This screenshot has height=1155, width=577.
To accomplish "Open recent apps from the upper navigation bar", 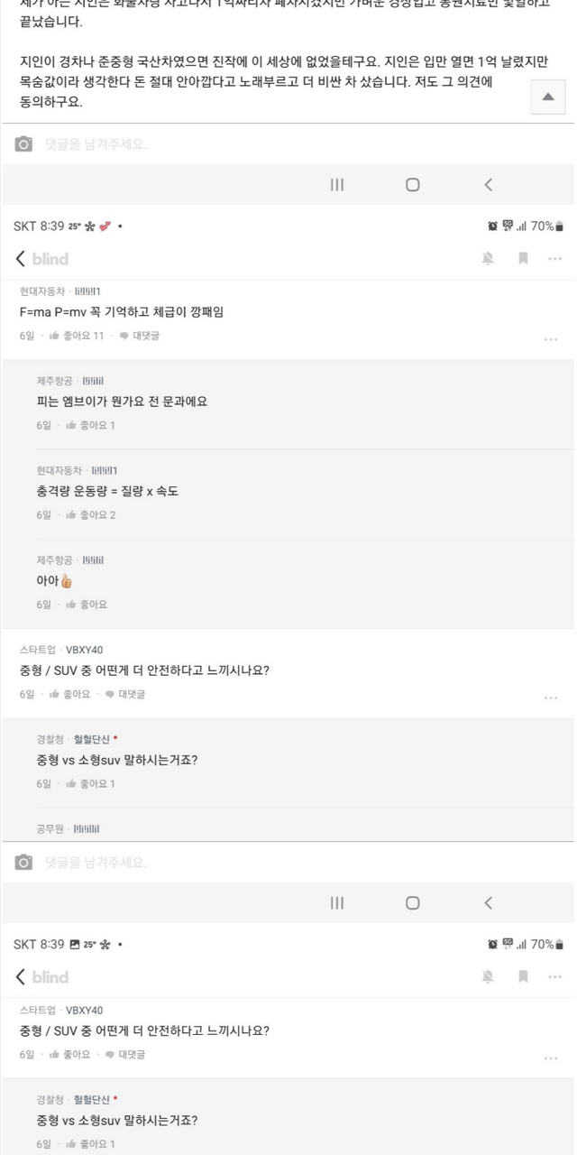I will [x=337, y=185].
